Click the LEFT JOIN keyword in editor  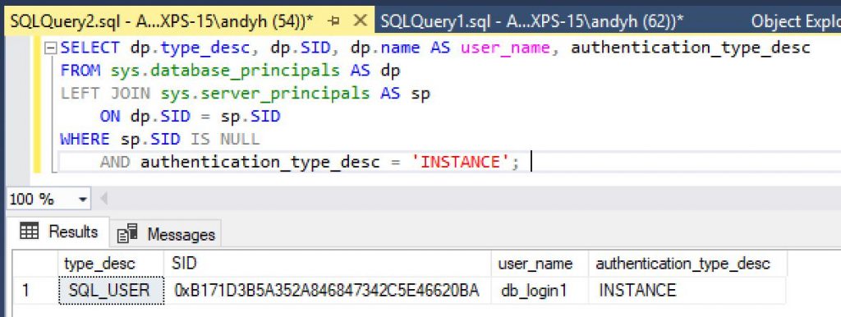click(x=106, y=94)
